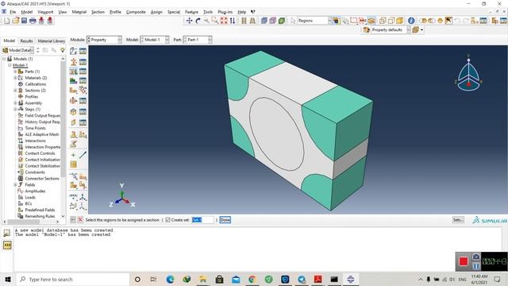Open the Section menu

[98, 12]
